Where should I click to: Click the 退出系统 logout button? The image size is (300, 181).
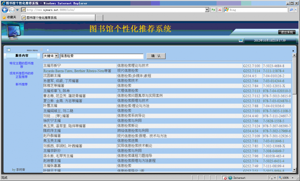[287, 32]
